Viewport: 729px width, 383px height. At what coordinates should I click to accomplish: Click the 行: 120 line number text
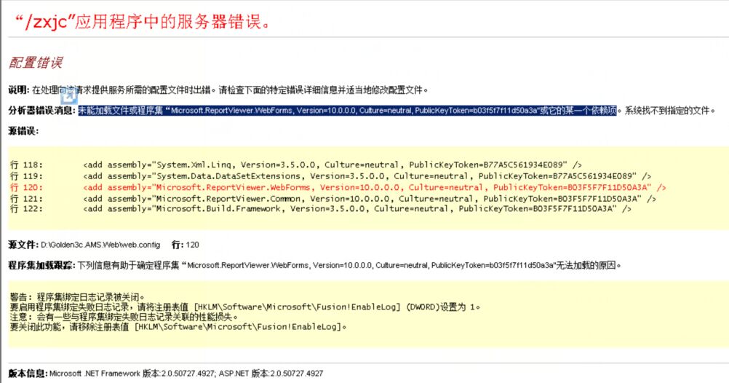pyautogui.click(x=185, y=245)
